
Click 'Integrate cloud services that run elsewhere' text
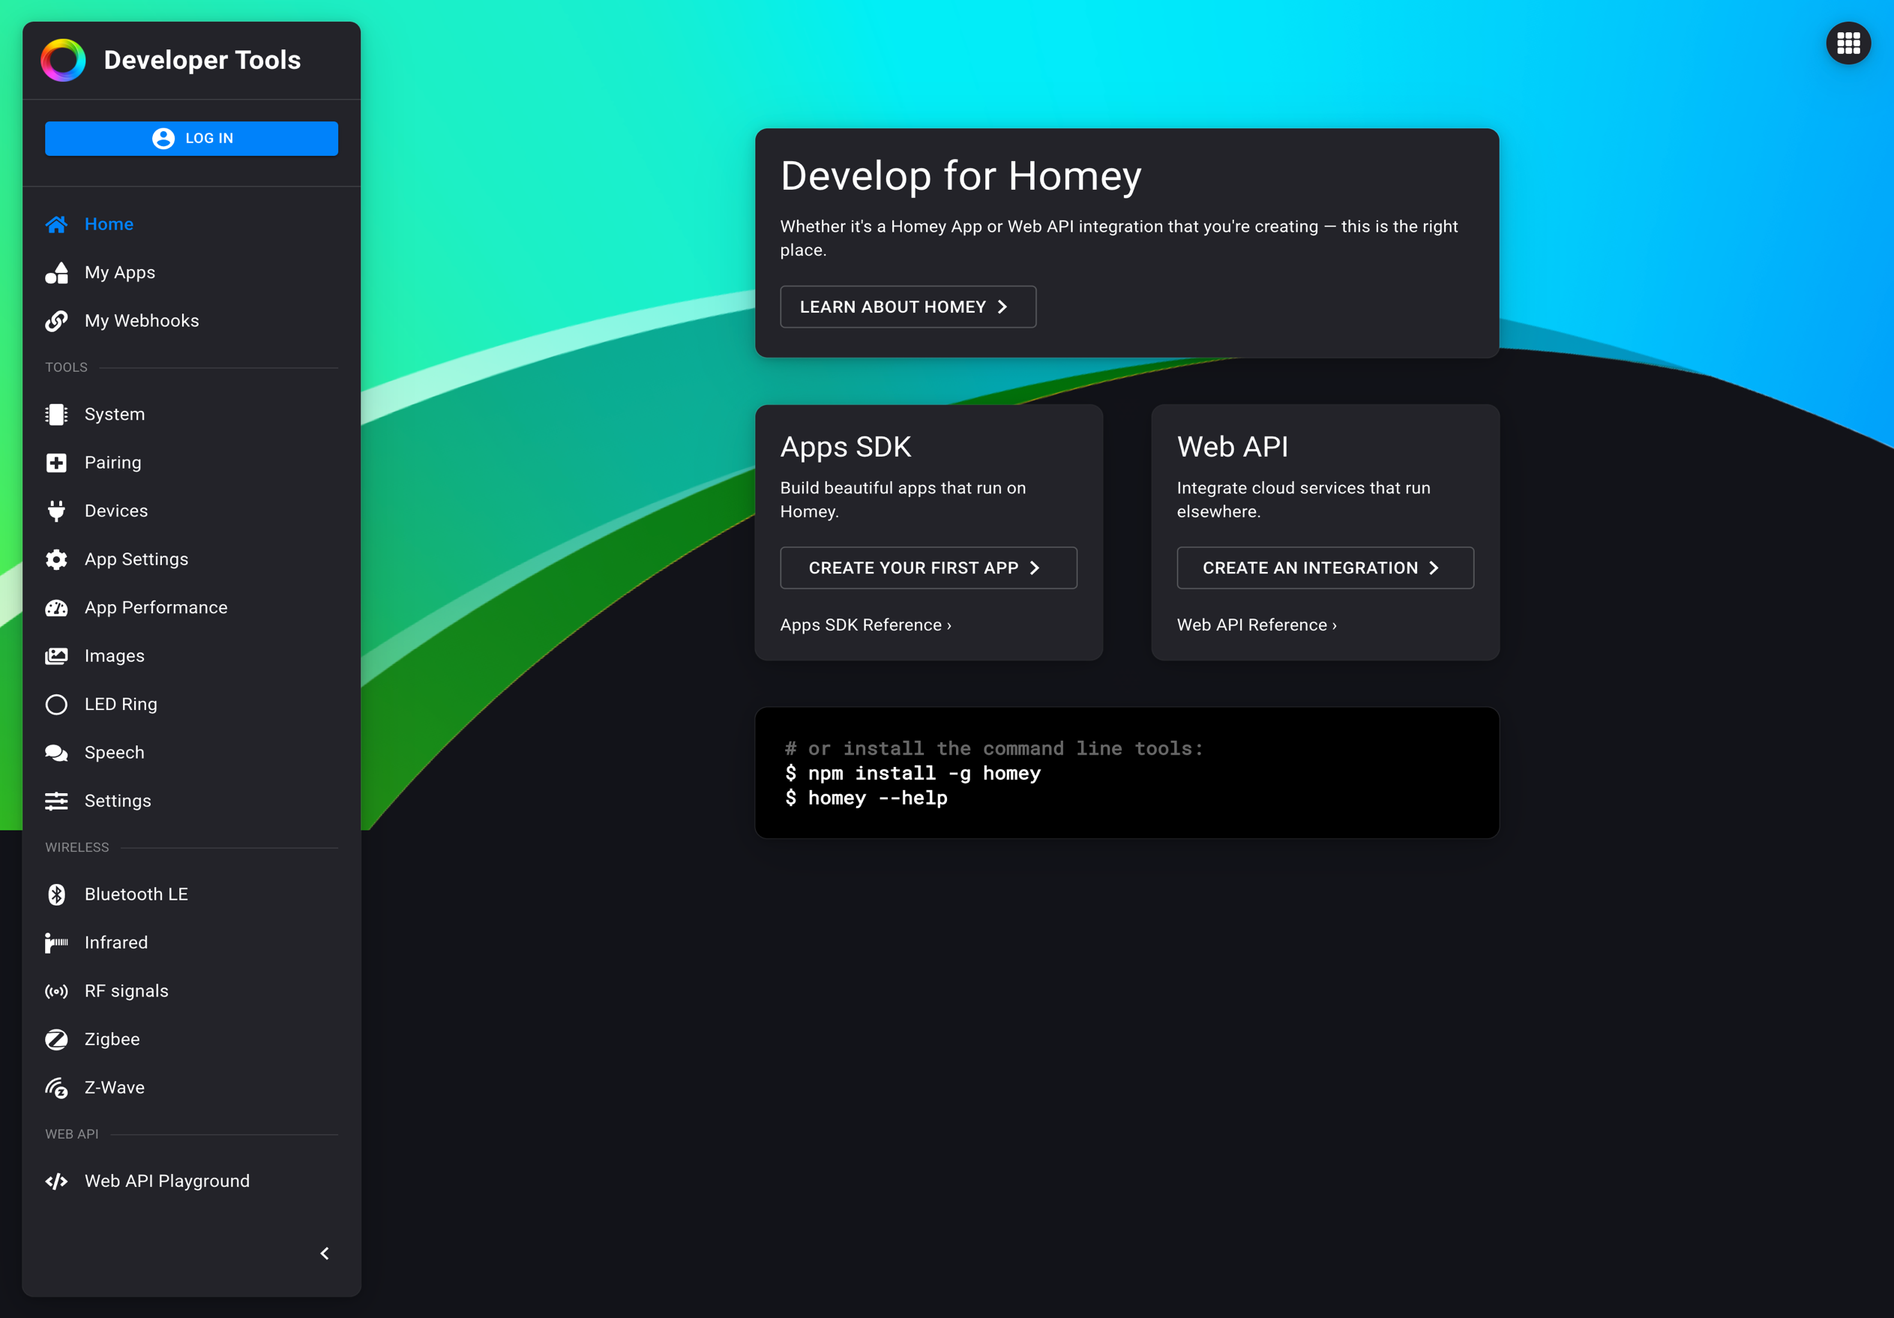[x=1303, y=500]
